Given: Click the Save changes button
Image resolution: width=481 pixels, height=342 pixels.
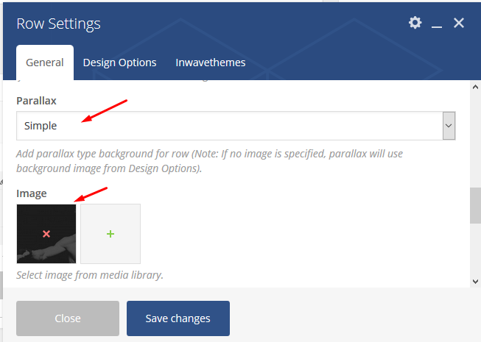Looking at the screenshot, I should pyautogui.click(x=178, y=318).
